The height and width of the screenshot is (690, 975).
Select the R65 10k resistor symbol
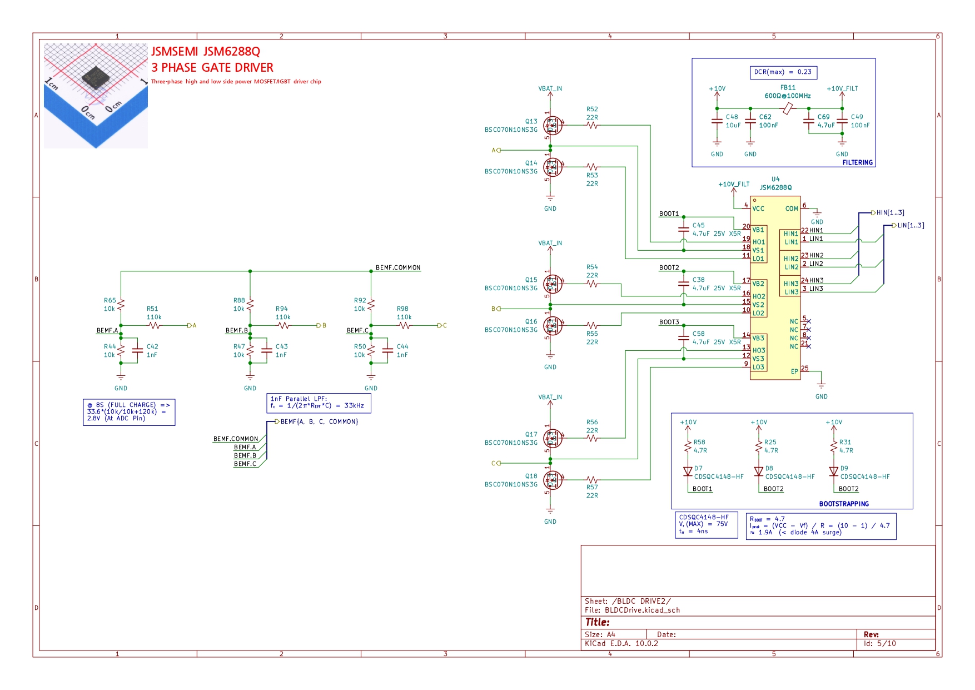[x=121, y=305]
